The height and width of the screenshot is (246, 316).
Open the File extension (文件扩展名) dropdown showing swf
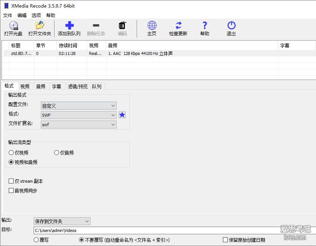tap(79, 124)
